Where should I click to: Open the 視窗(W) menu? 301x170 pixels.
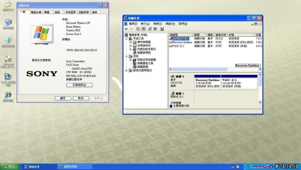170,24
